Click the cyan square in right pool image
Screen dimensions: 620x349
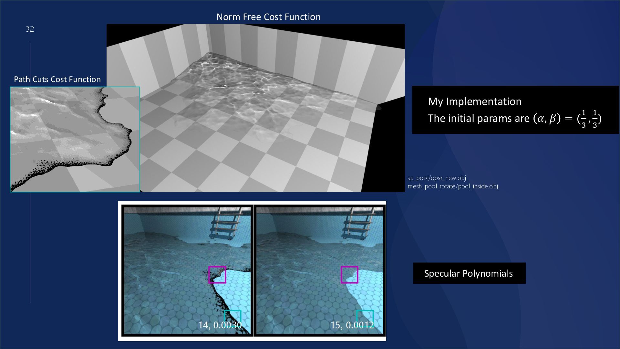tap(365, 316)
